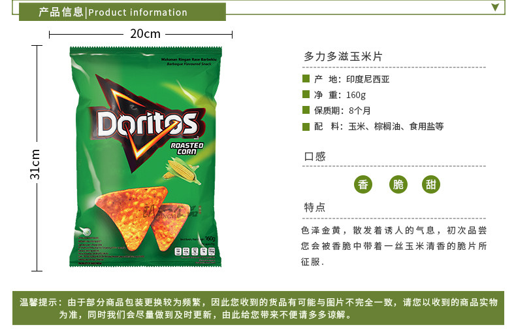This screenshot has width=516, height=329.
Task: Click the Product information header tab
Action: click(x=122, y=12)
